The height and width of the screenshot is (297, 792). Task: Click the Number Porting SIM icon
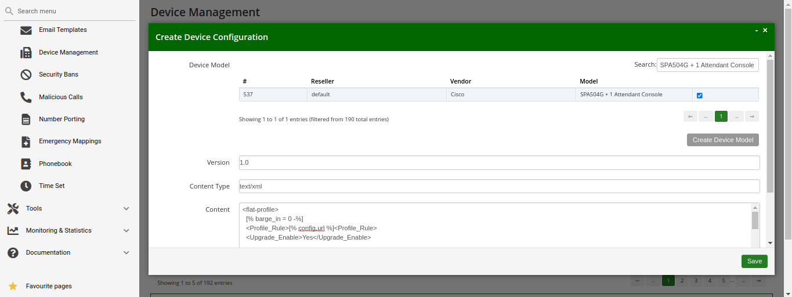click(26, 119)
